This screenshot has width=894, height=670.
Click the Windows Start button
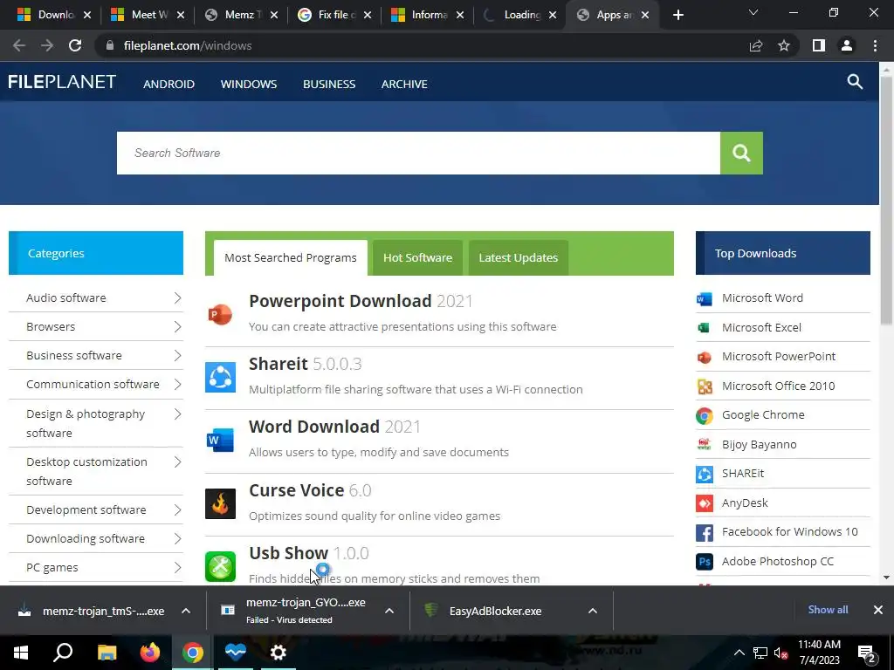(21, 652)
